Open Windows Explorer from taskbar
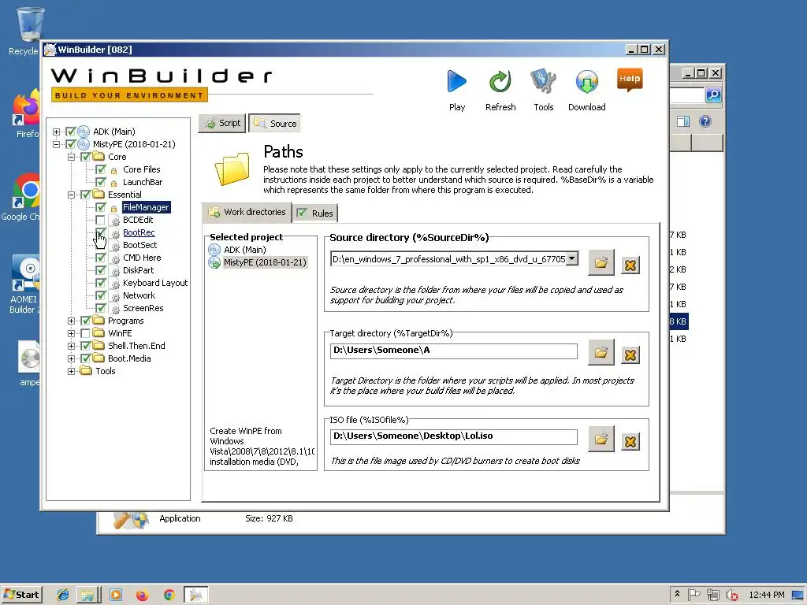Screen dimensions: 807x605 click(x=88, y=596)
